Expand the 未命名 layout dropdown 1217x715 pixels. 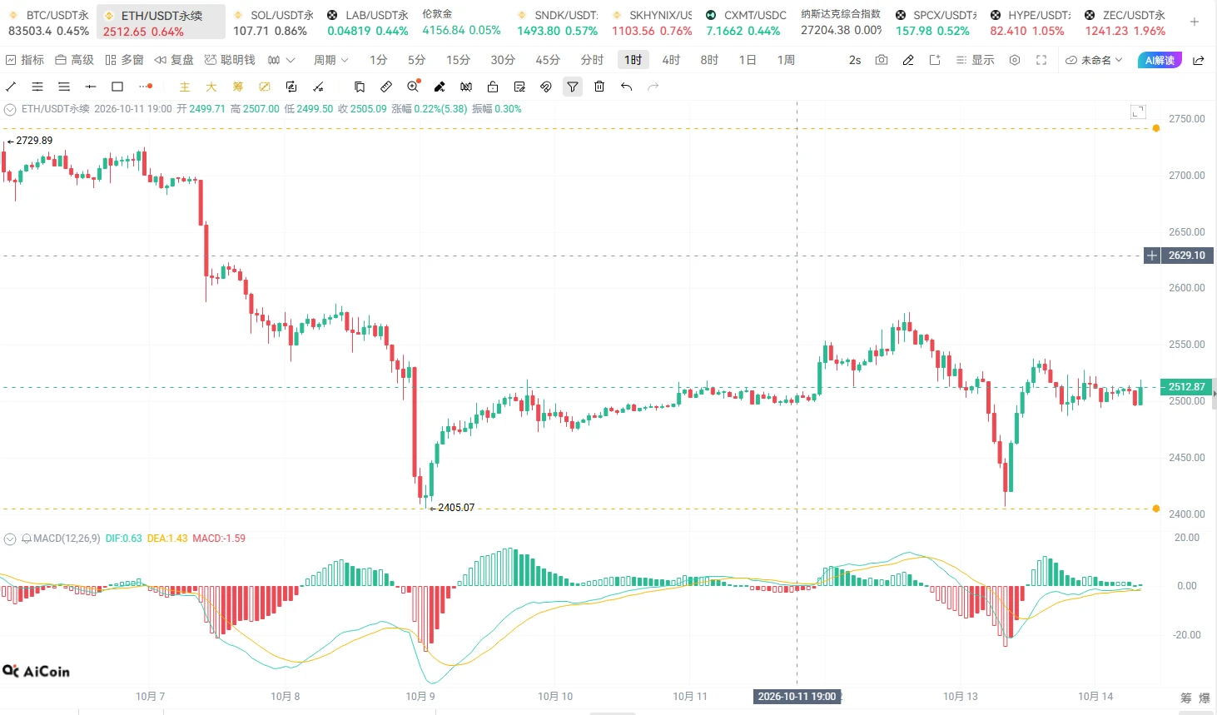pos(1095,60)
